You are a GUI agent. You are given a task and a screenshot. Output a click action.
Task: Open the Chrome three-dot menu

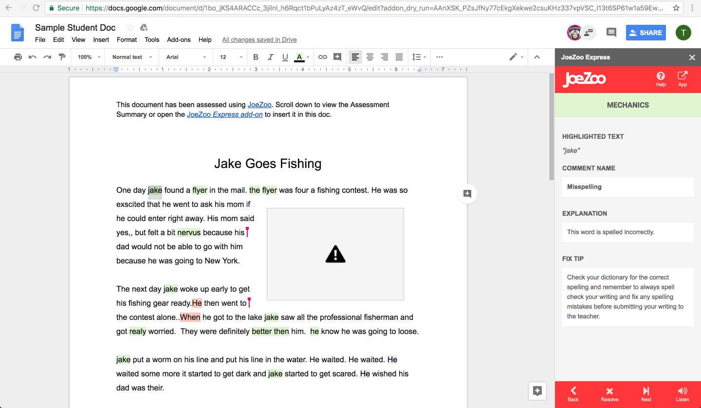point(692,8)
